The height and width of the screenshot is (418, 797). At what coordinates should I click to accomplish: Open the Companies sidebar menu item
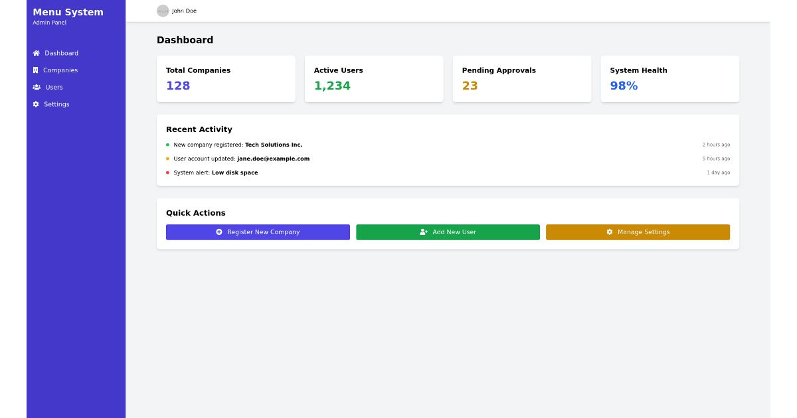click(60, 70)
